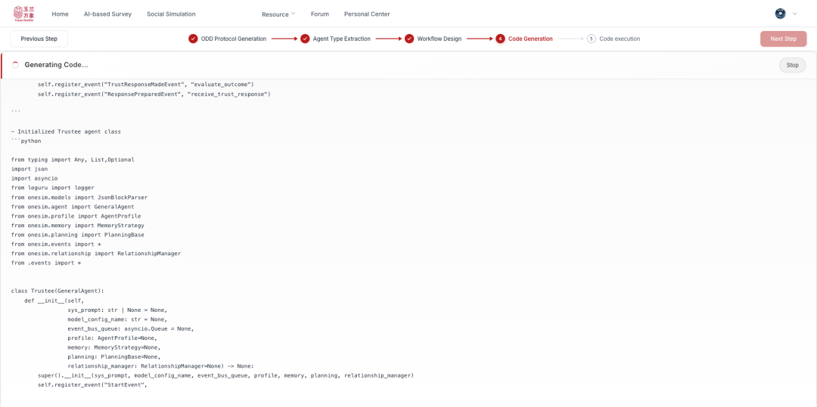
Task: Open the Home page
Action: [60, 14]
